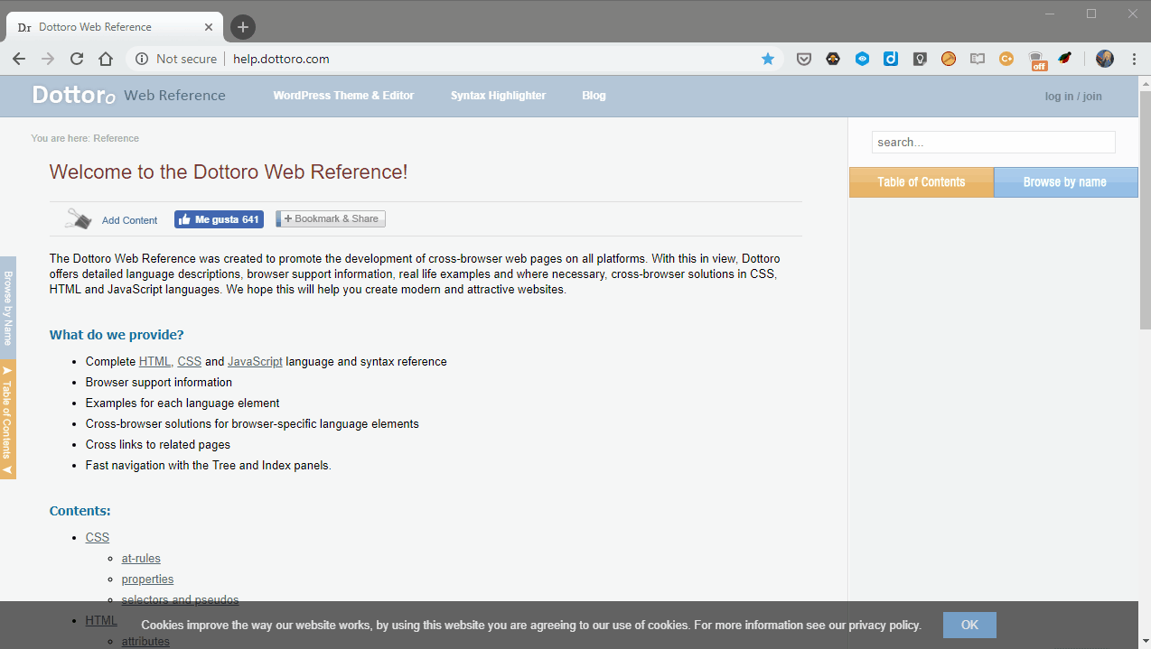
Task: Click the extension icon with off badge
Action: coord(1037,60)
